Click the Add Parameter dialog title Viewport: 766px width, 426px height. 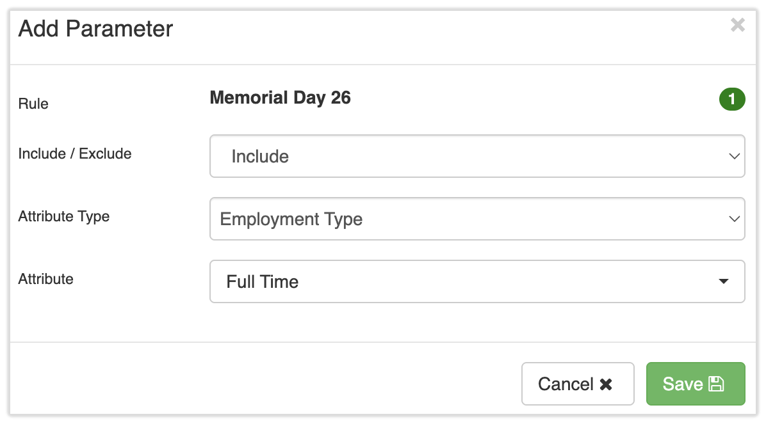(95, 29)
